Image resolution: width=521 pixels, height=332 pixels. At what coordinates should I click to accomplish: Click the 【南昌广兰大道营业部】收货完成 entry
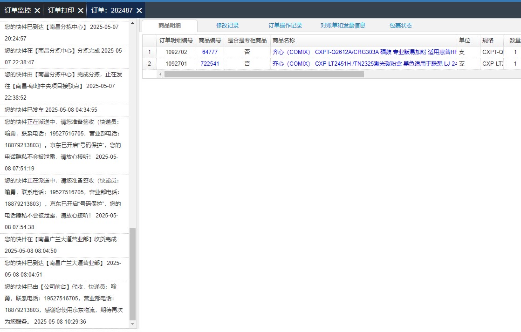click(64, 245)
